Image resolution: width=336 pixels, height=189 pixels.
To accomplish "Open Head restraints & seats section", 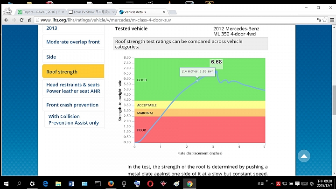I will (x=73, y=88).
